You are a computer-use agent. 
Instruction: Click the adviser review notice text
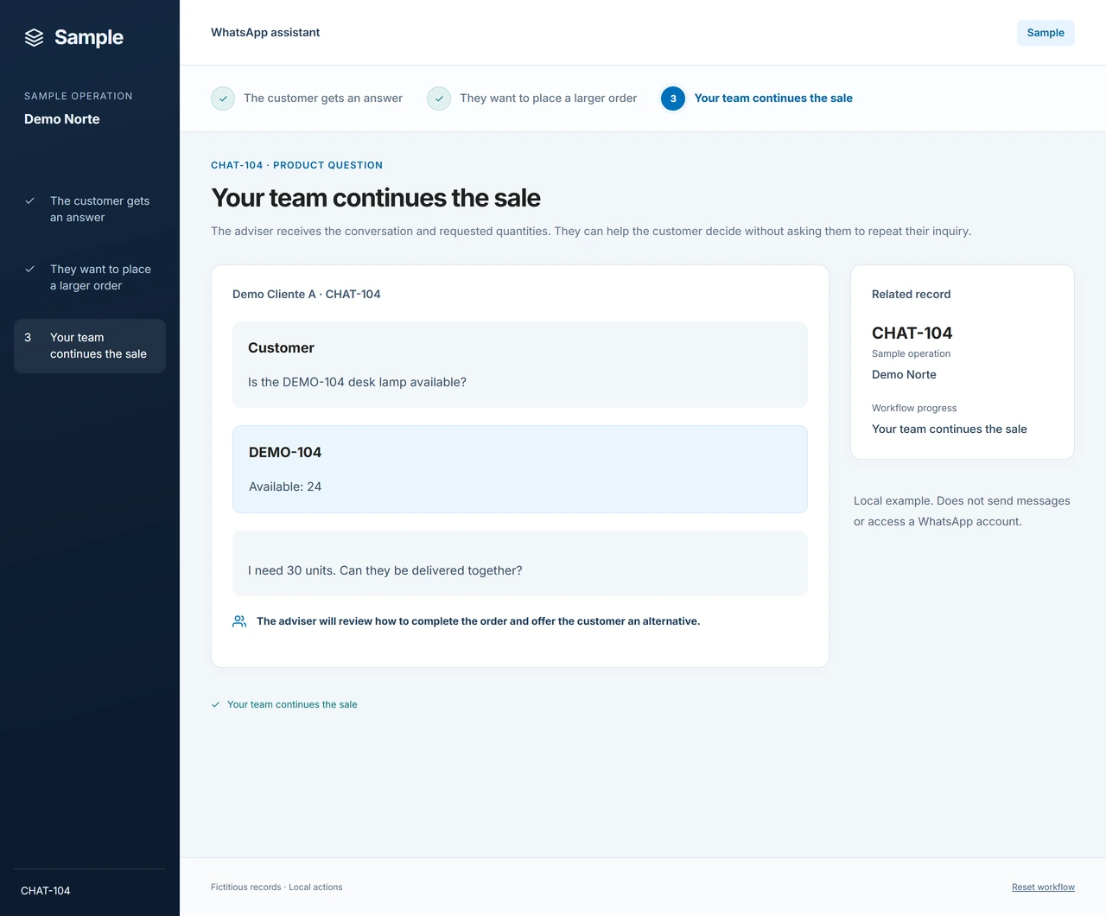point(478,621)
